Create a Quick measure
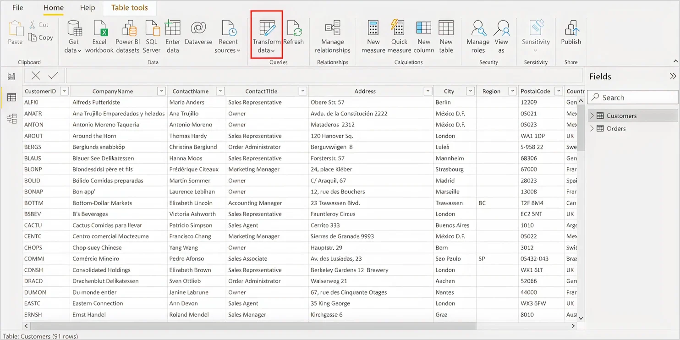This screenshot has width=680, height=340. [399, 37]
